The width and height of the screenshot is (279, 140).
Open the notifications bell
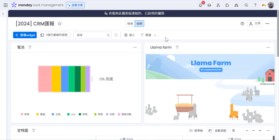point(200,5)
